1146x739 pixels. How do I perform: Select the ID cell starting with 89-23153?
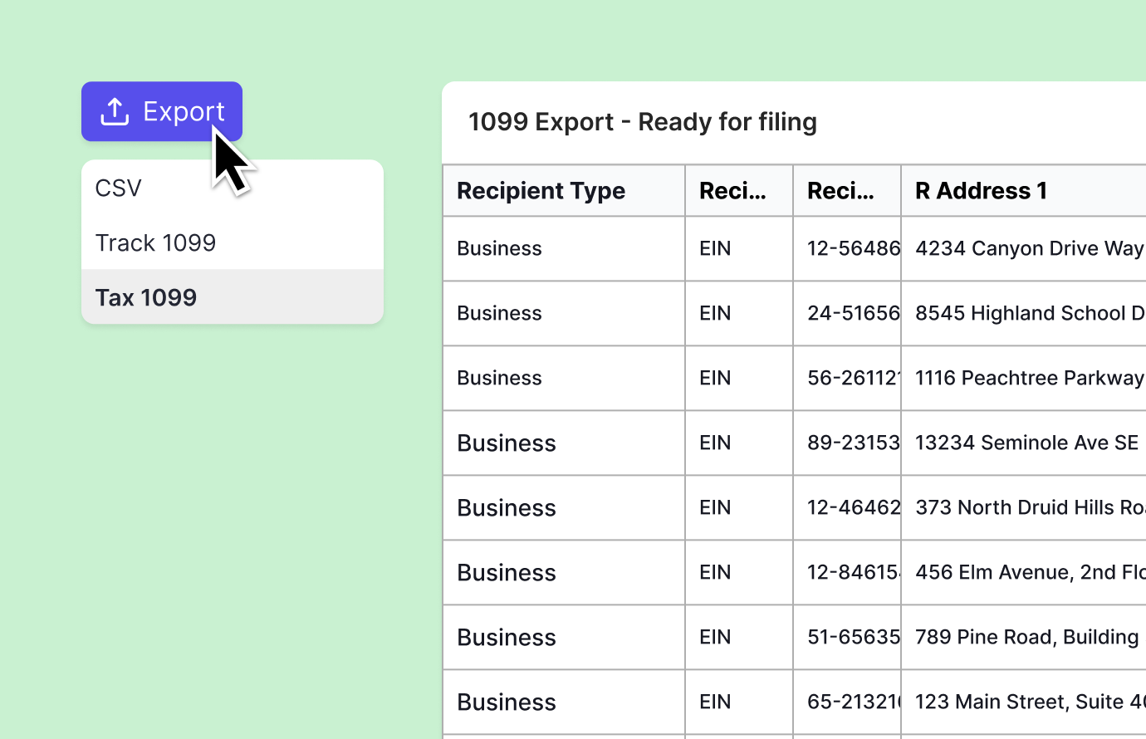[852, 443]
